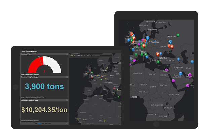Click the bottom-right panel collapse icon
The image size is (209, 129).
pyautogui.click(x=67, y=123)
